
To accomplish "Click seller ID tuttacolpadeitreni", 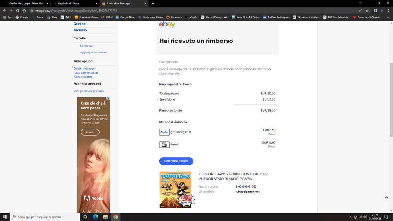I will click(x=247, y=192).
